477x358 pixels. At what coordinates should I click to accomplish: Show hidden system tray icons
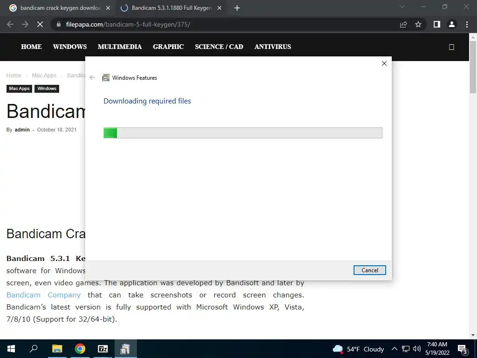(x=394, y=349)
